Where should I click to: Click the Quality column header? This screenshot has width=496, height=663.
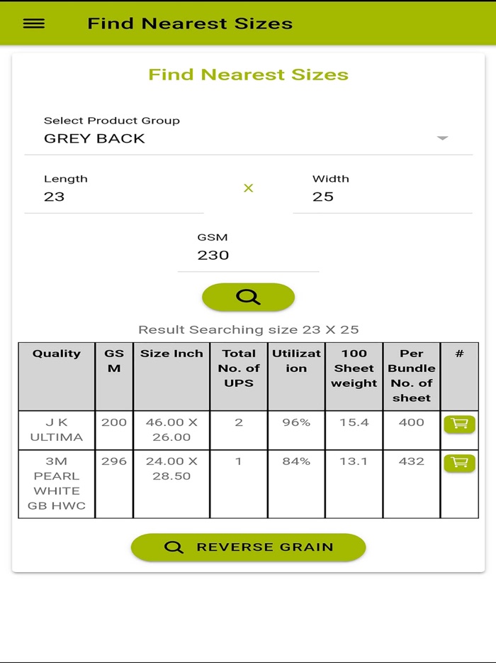57,354
